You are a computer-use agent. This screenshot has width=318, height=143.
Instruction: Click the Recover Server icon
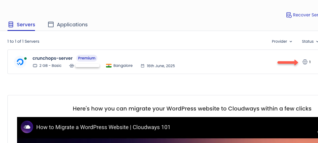289,15
